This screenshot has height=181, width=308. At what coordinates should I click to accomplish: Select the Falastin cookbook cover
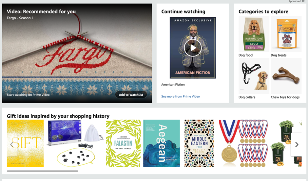[123, 143]
